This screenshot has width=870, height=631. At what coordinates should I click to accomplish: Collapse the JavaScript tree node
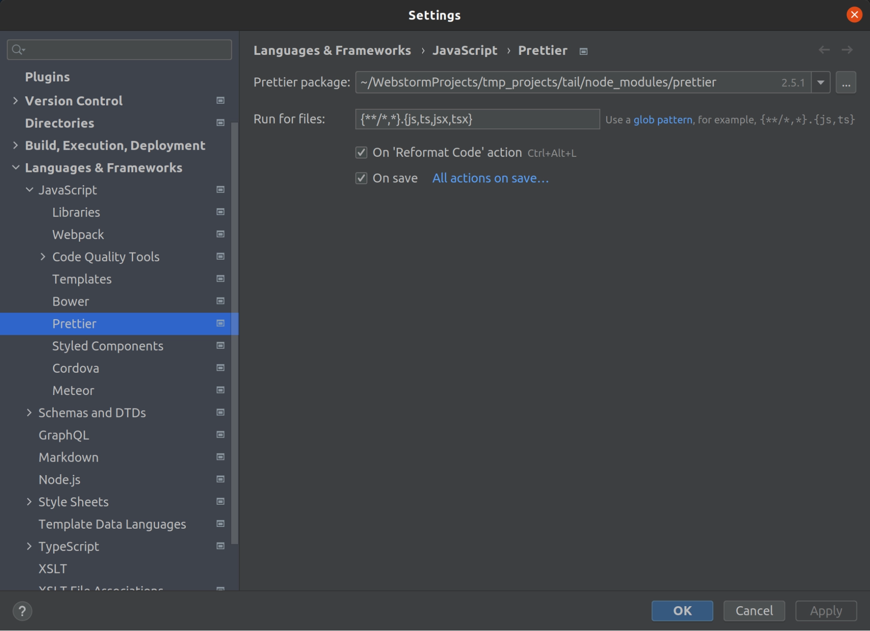pyautogui.click(x=29, y=190)
